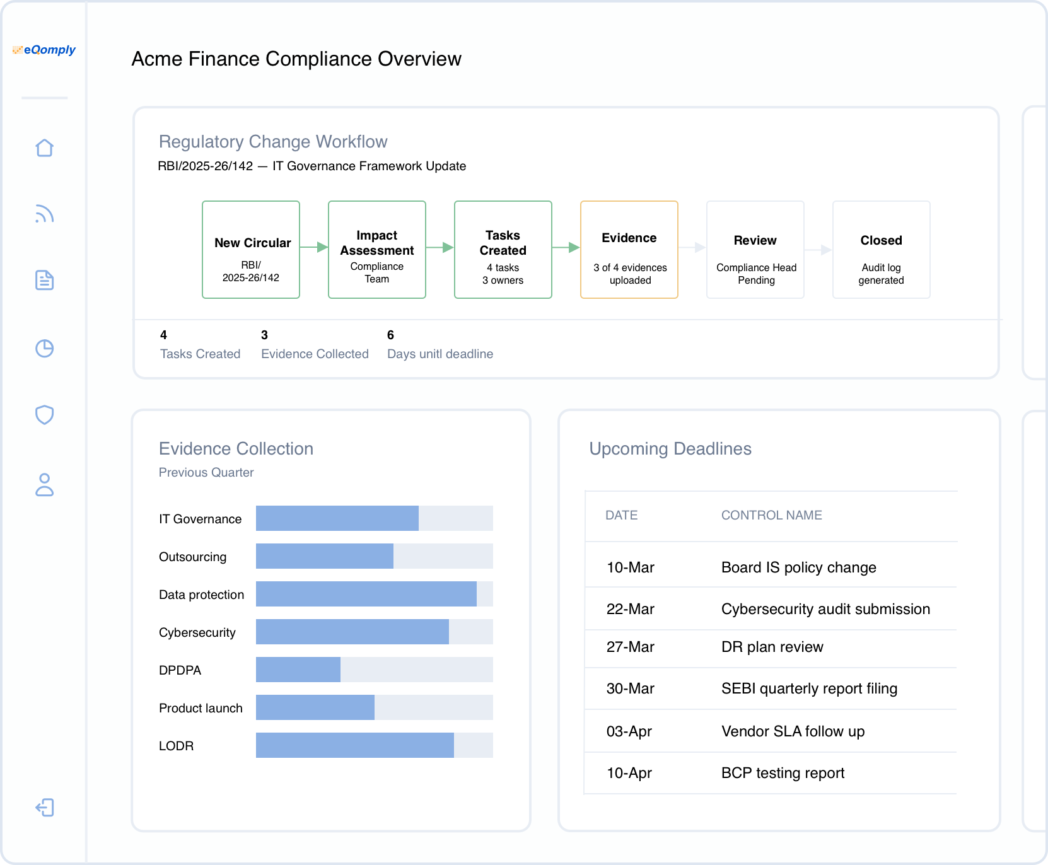Viewport: 1048px width, 865px height.
Task: Click the Closed stage with audit log generated
Action: (x=881, y=250)
